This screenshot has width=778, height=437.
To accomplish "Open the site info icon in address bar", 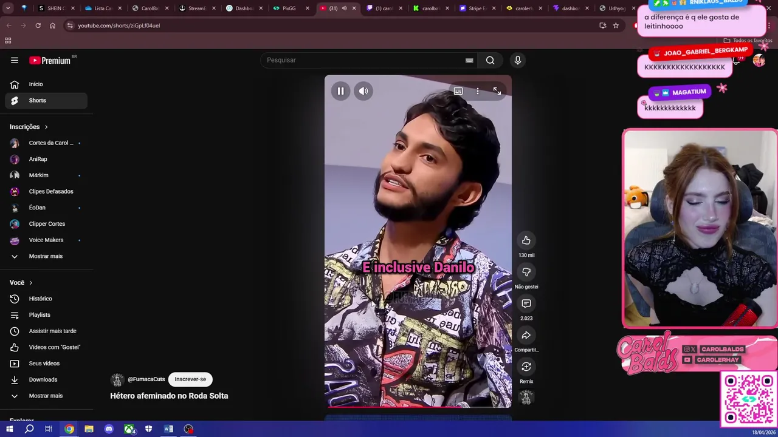I will click(70, 25).
